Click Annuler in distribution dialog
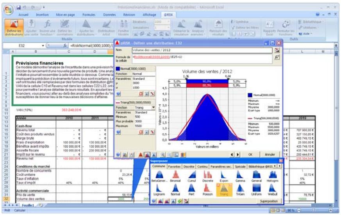The height and width of the screenshot is (215, 341). click(x=270, y=155)
